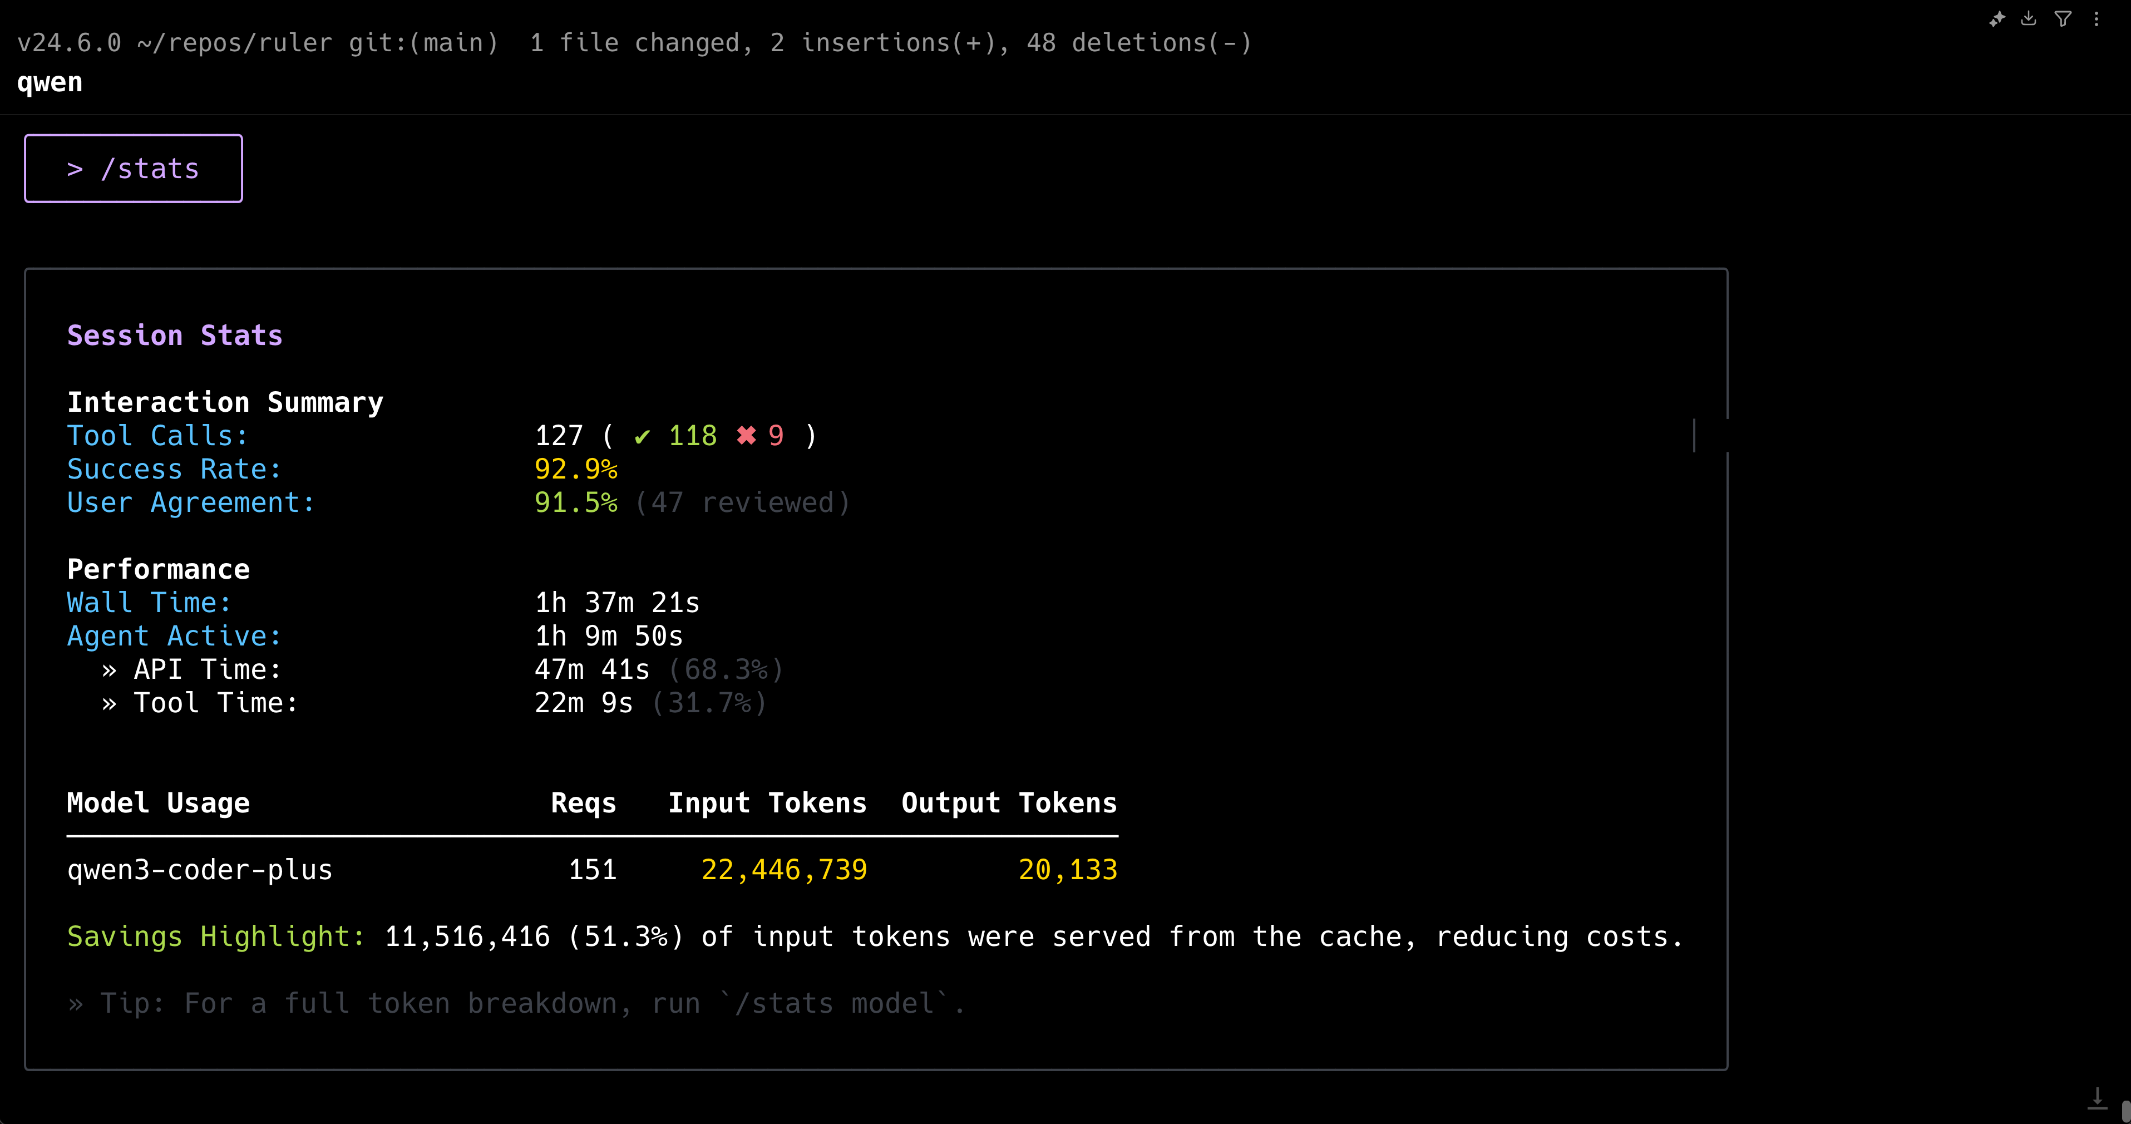Click the v24.6.0 version label
Image resolution: width=2131 pixels, height=1124 pixels.
pyautogui.click(x=68, y=43)
